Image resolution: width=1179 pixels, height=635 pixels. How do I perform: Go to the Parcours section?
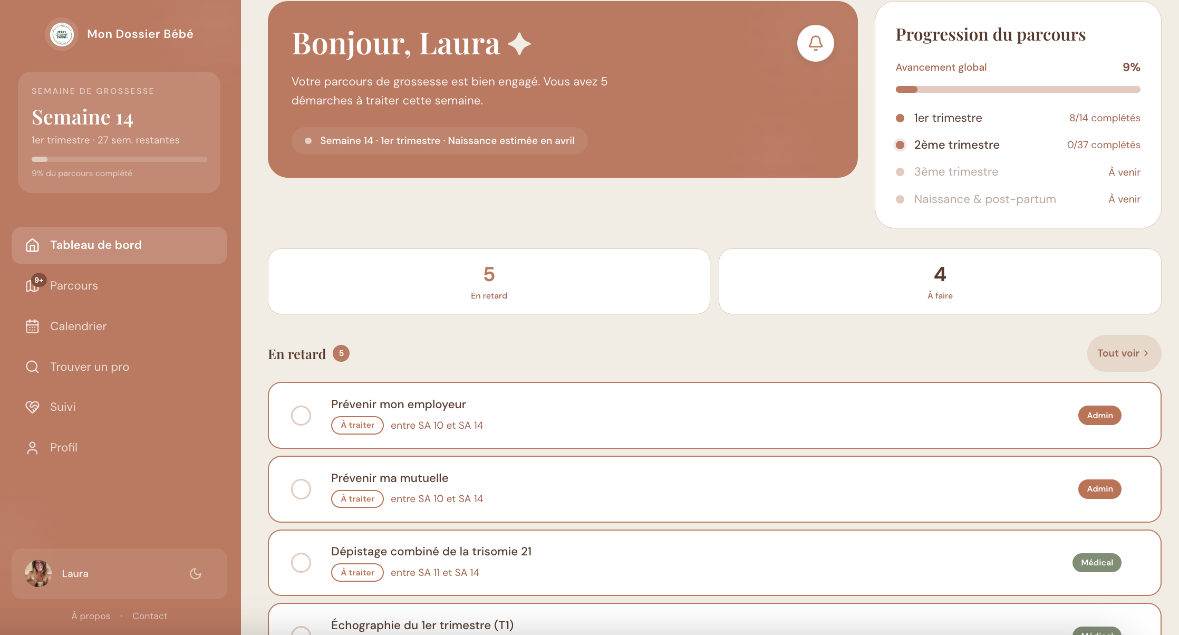pyautogui.click(x=119, y=286)
